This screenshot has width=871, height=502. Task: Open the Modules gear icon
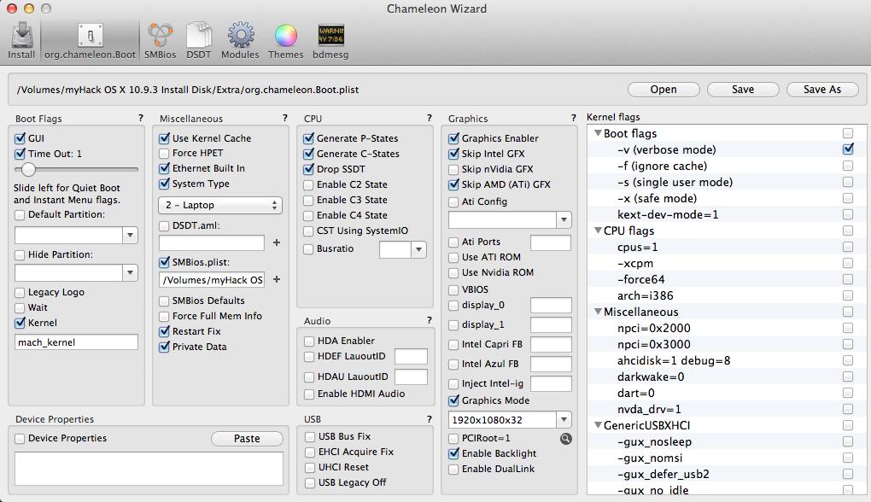240,40
